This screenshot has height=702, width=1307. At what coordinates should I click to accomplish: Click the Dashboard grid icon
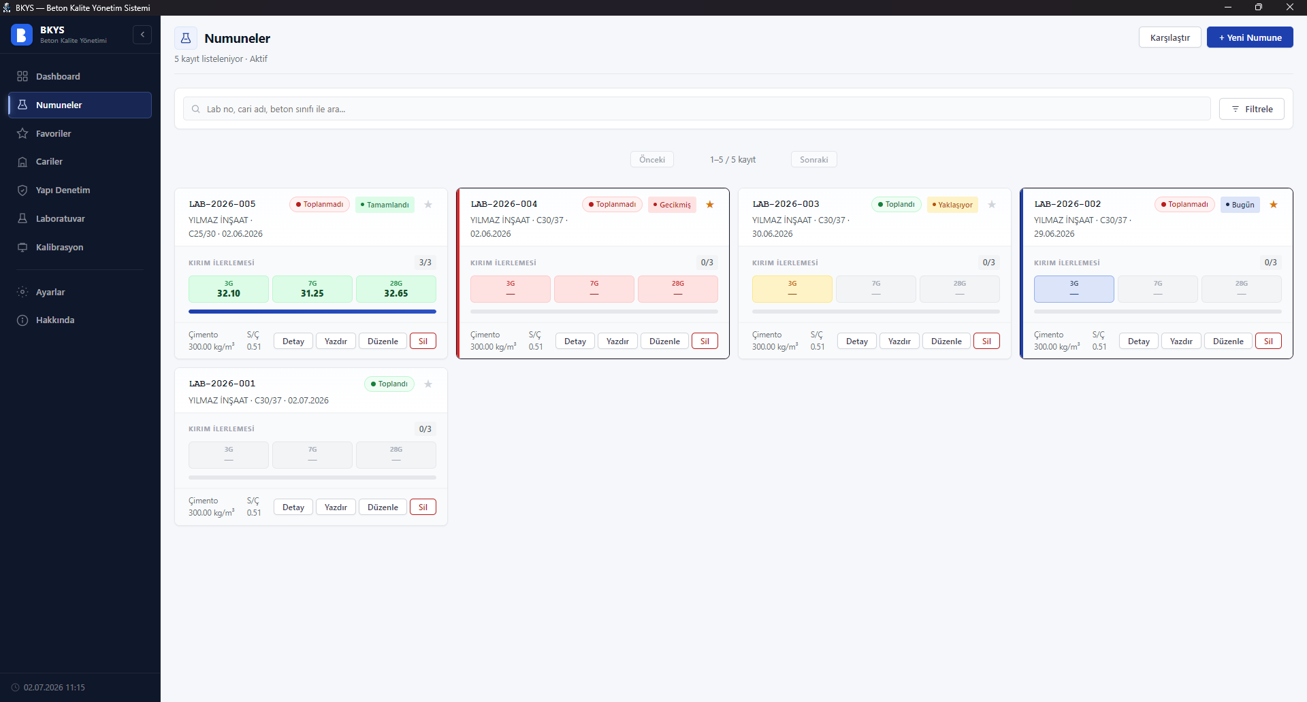click(22, 76)
